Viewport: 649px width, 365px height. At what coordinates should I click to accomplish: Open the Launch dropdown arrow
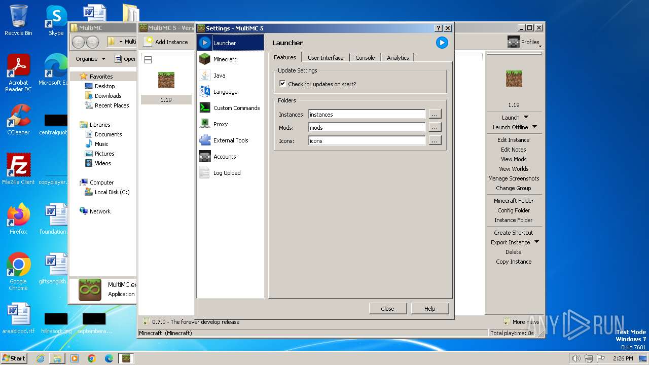(x=526, y=117)
